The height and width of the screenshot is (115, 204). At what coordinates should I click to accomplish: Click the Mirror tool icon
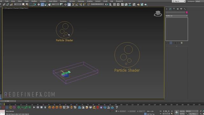coord(106,4)
